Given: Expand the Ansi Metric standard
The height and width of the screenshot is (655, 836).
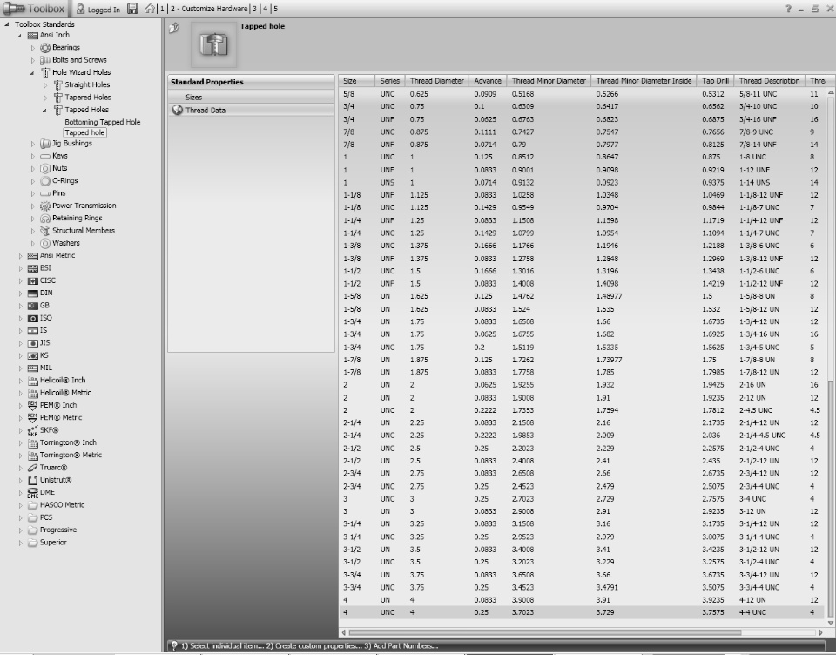Looking at the screenshot, I should coord(20,255).
